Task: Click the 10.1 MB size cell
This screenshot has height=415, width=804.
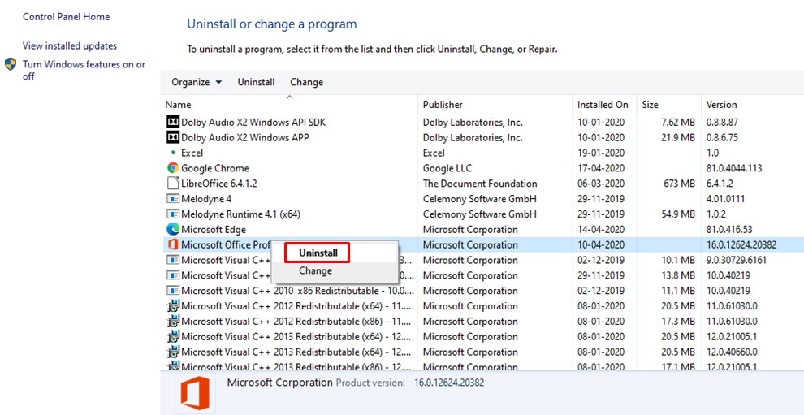Action: [678, 260]
